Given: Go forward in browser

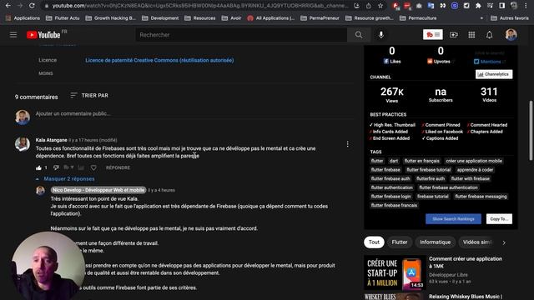Looking at the screenshot, I should pyautogui.click(x=20, y=6).
